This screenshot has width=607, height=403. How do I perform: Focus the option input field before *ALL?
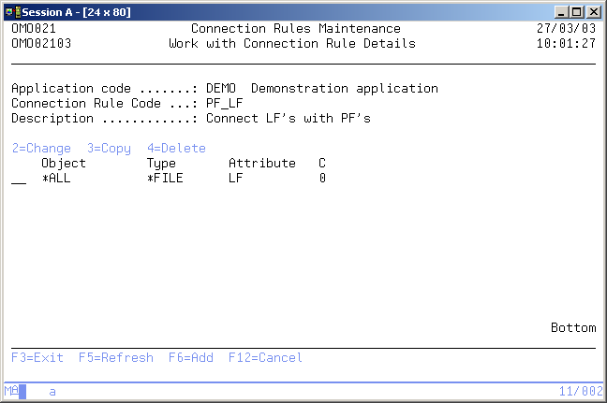click(x=19, y=179)
